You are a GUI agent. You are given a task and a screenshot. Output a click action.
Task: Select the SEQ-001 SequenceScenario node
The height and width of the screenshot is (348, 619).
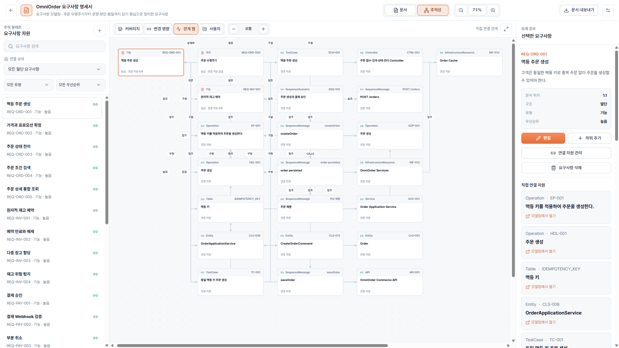(x=310, y=99)
